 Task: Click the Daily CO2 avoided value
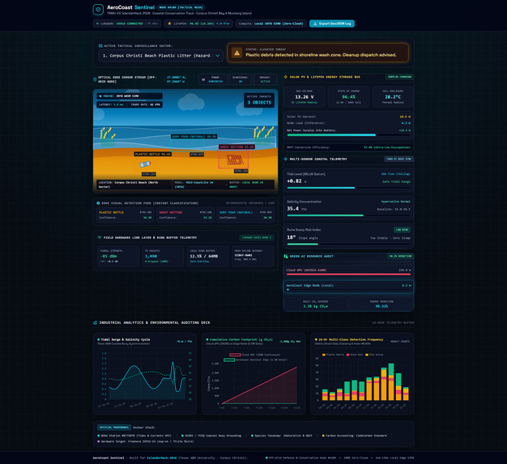315,306
